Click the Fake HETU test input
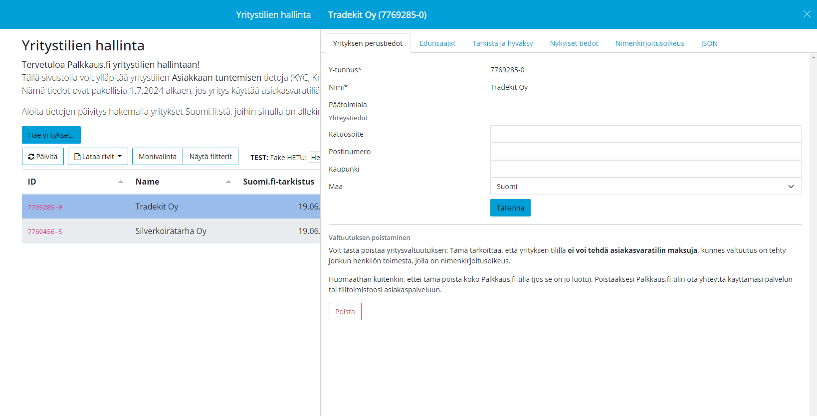Screen dimensions: 817x416 (314, 158)
